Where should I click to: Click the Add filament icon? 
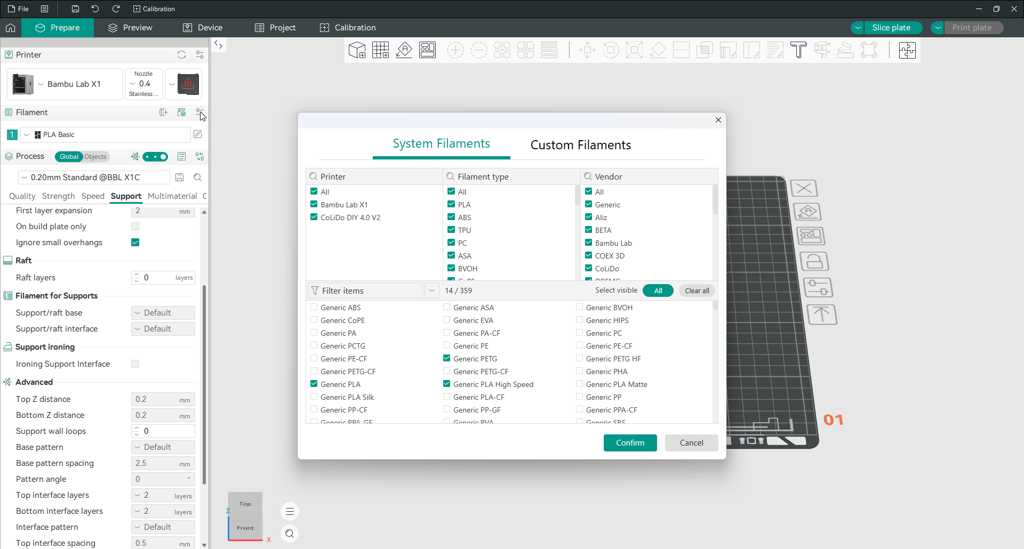tap(164, 112)
